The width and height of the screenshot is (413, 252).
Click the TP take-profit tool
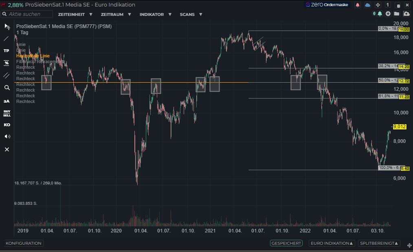7,51
